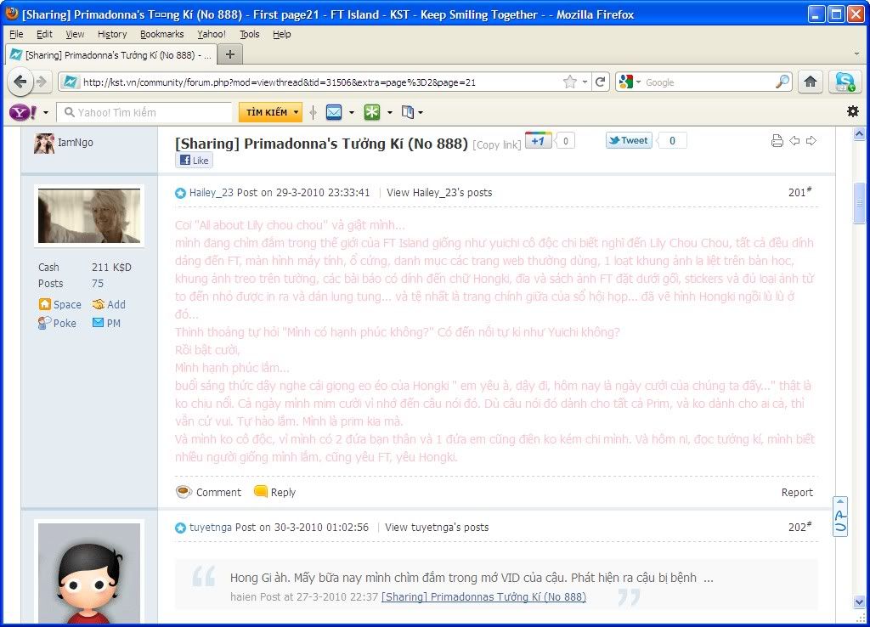This screenshot has height=627, width=870.
Task: Open IamNgo's small avatar icon
Action: point(44,143)
